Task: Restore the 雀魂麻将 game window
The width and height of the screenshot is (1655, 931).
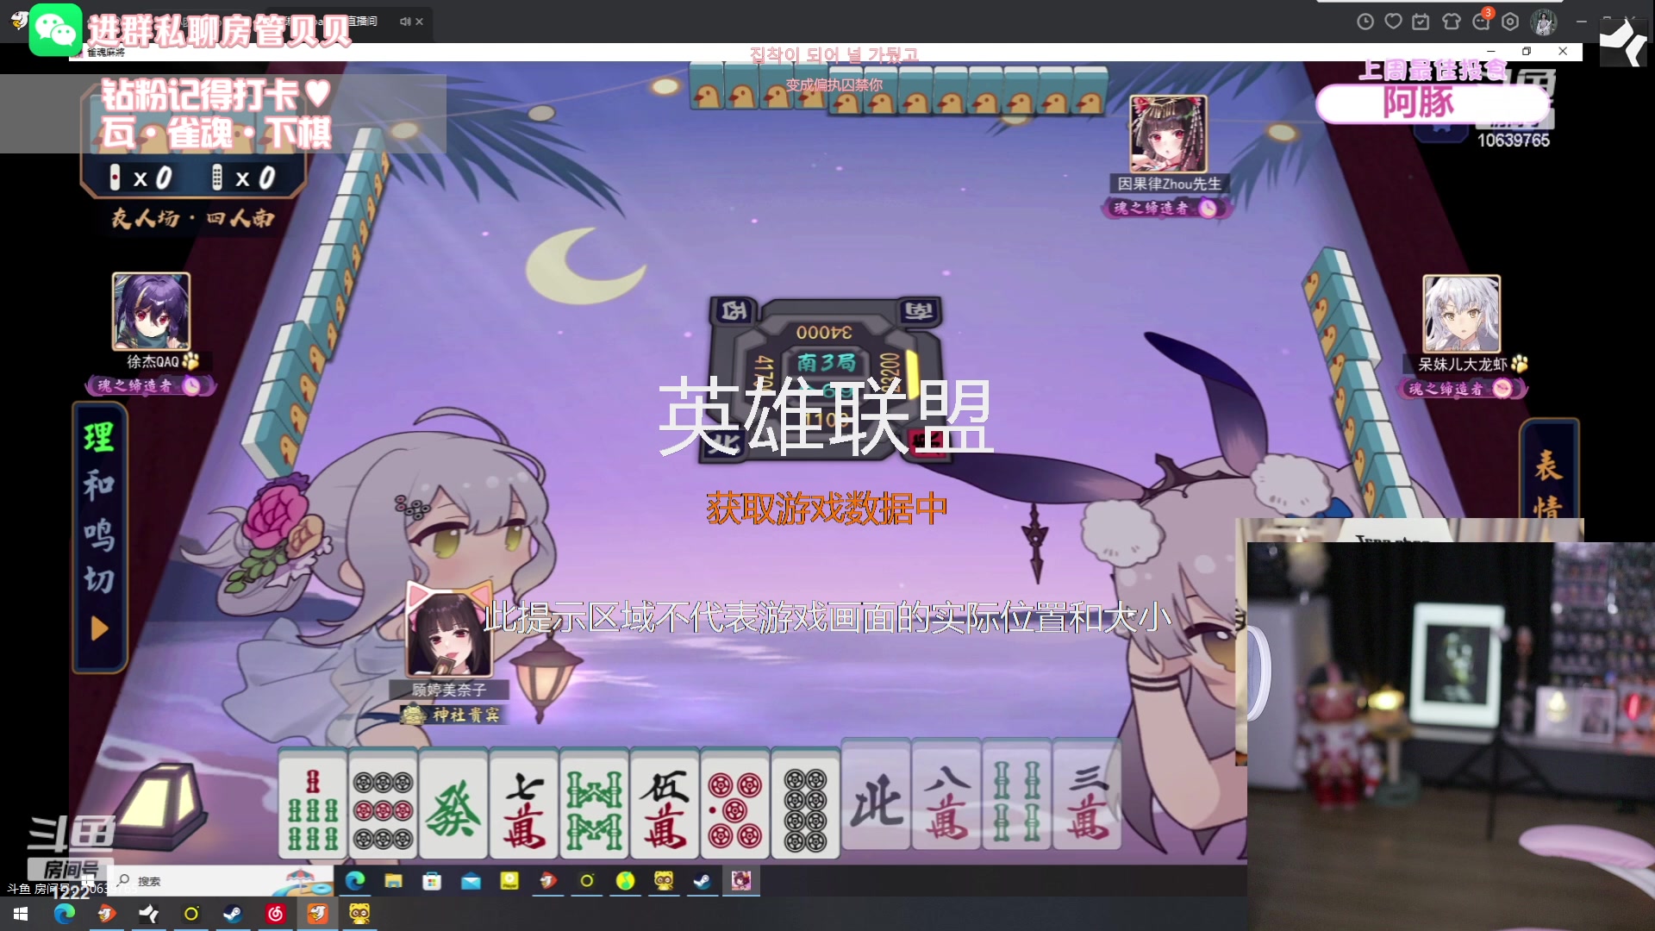Action: point(1527,52)
